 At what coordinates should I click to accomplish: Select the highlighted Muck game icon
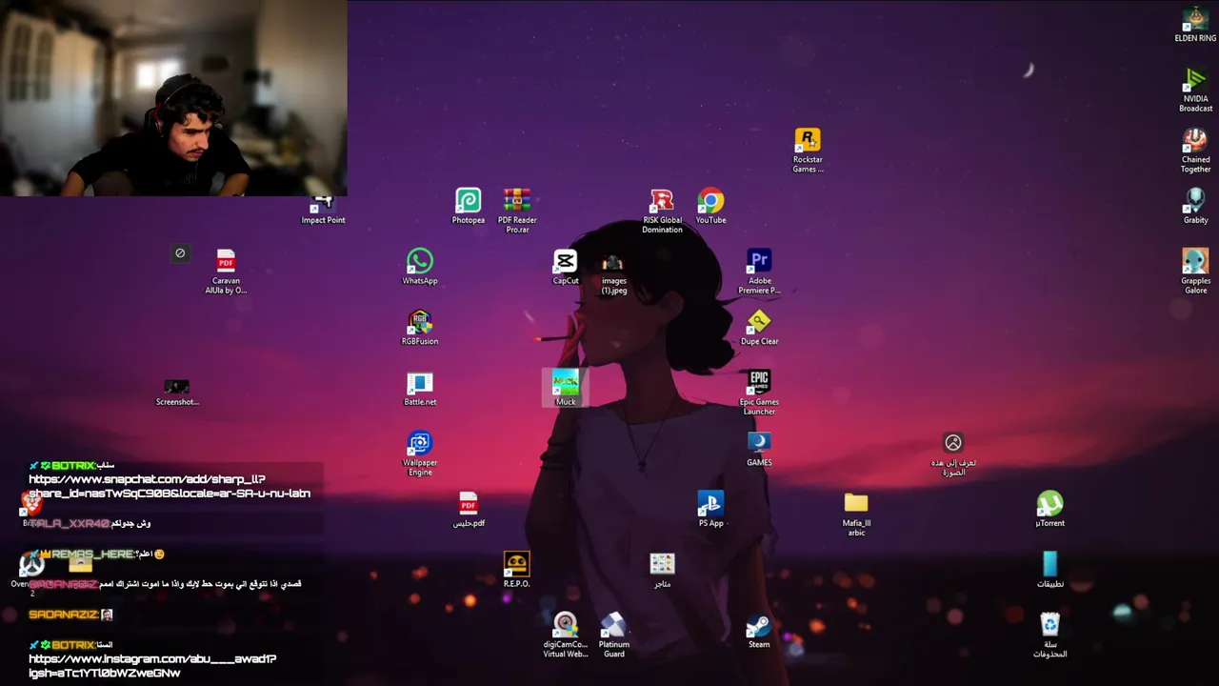click(566, 388)
